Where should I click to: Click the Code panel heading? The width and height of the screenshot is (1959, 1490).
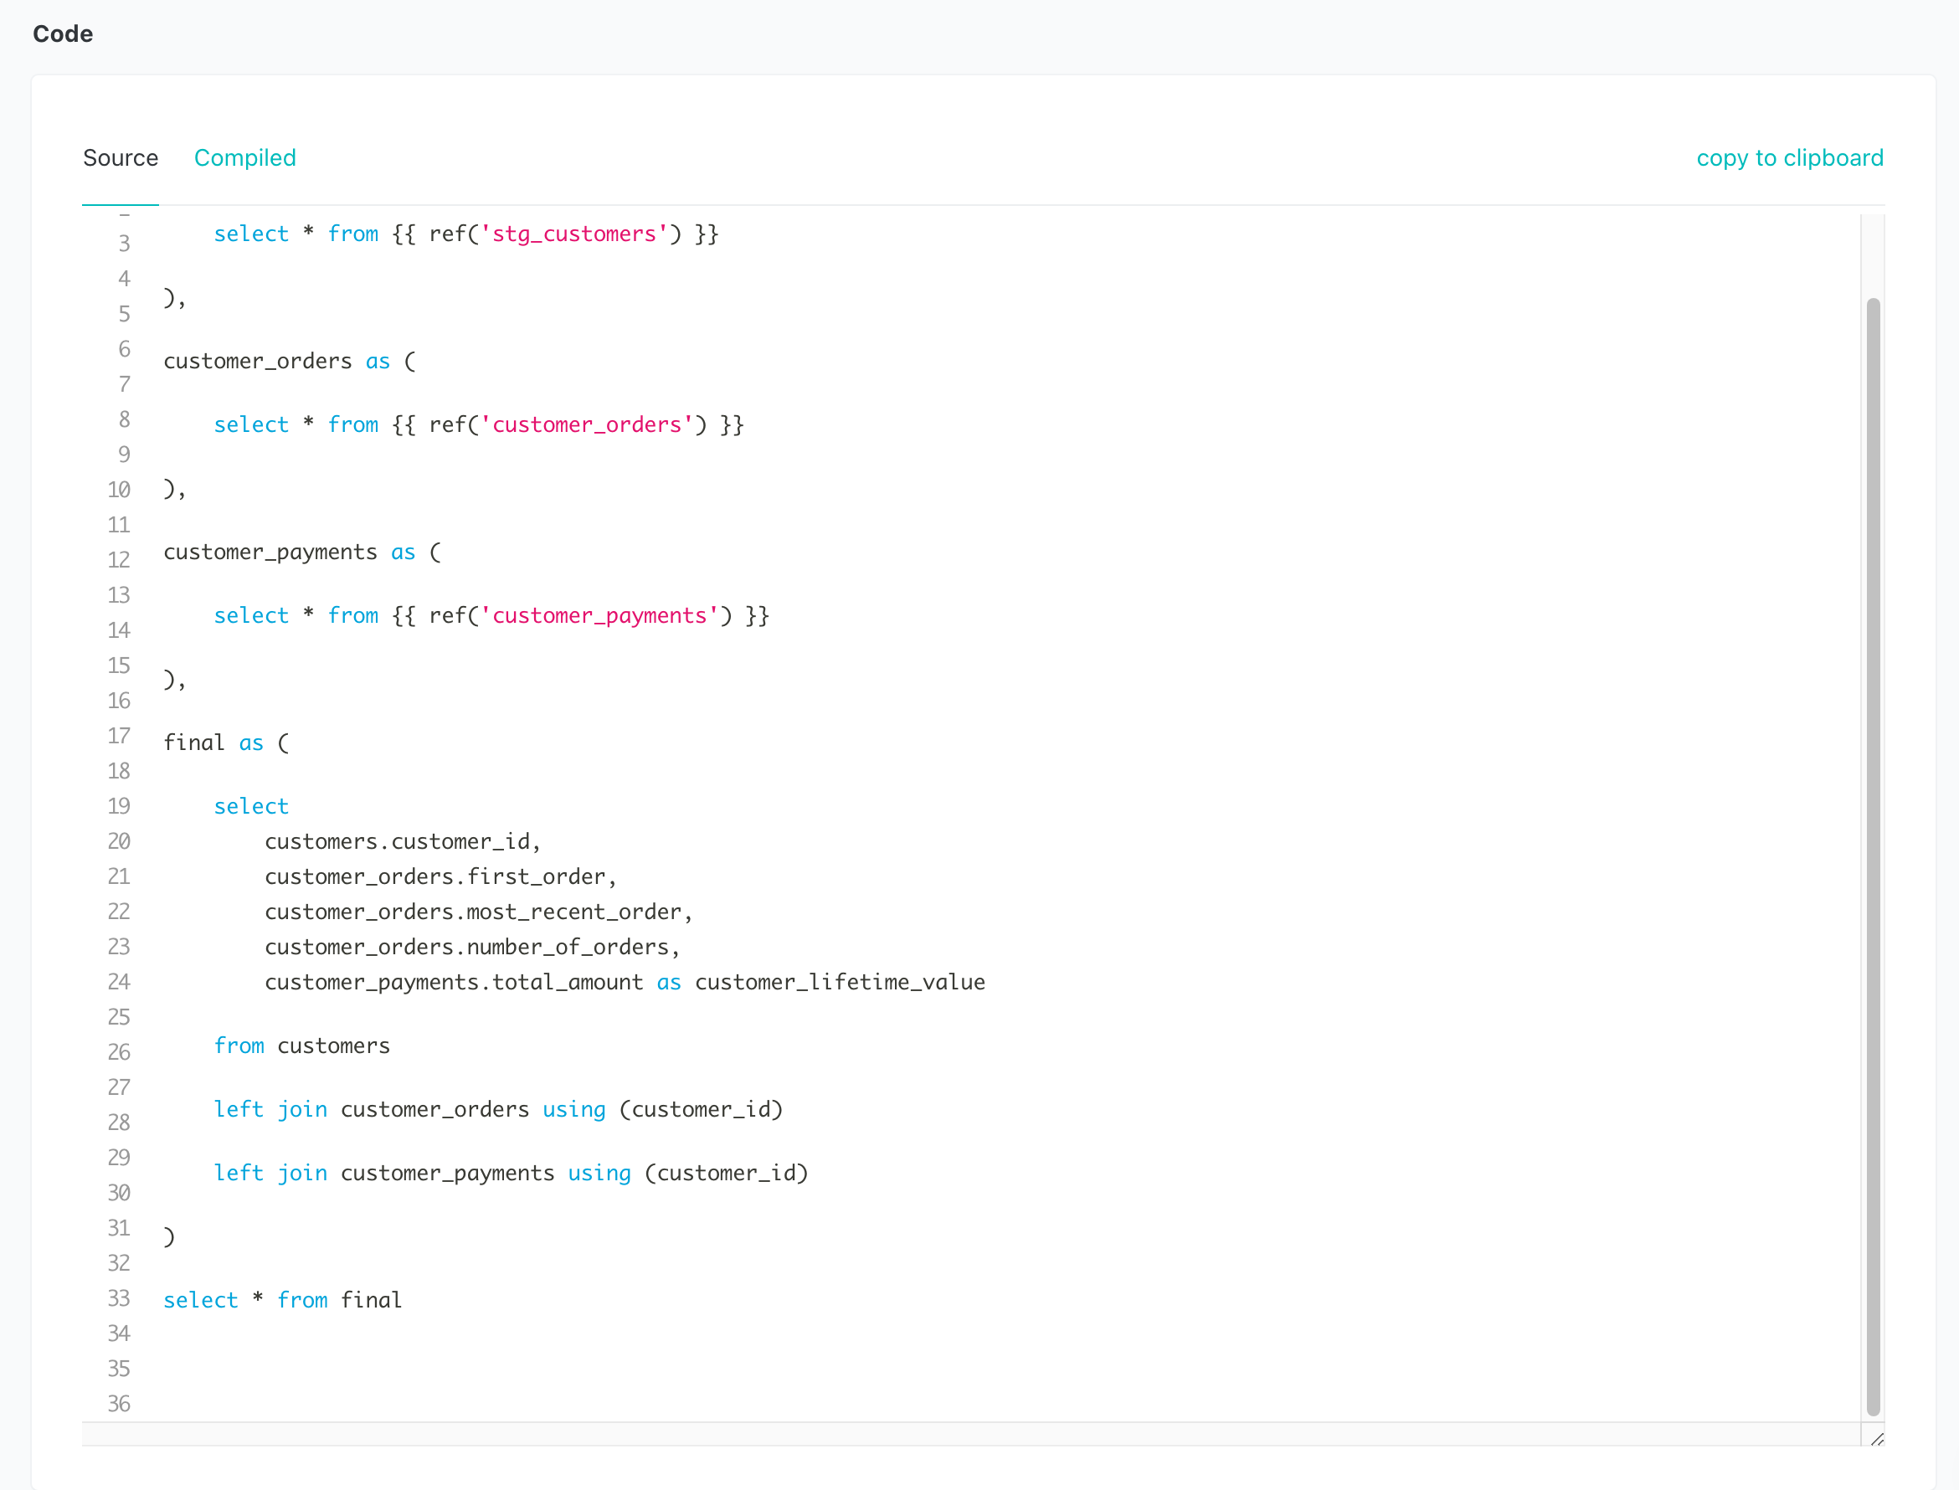tap(62, 33)
